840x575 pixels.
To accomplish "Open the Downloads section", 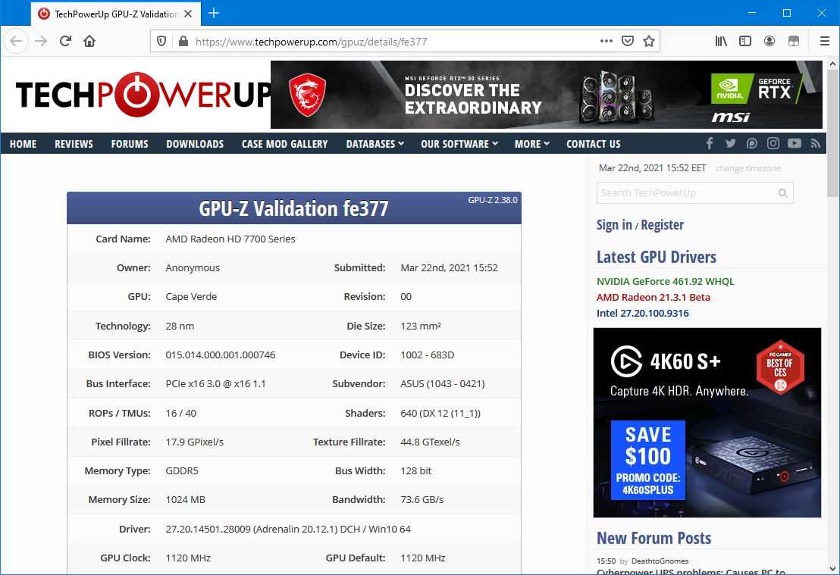I will click(195, 144).
